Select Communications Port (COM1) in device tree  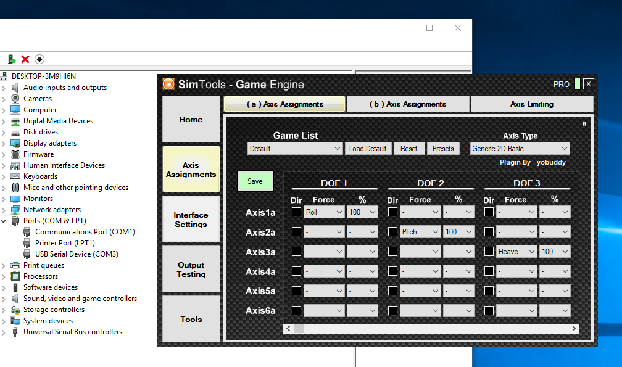(x=85, y=232)
